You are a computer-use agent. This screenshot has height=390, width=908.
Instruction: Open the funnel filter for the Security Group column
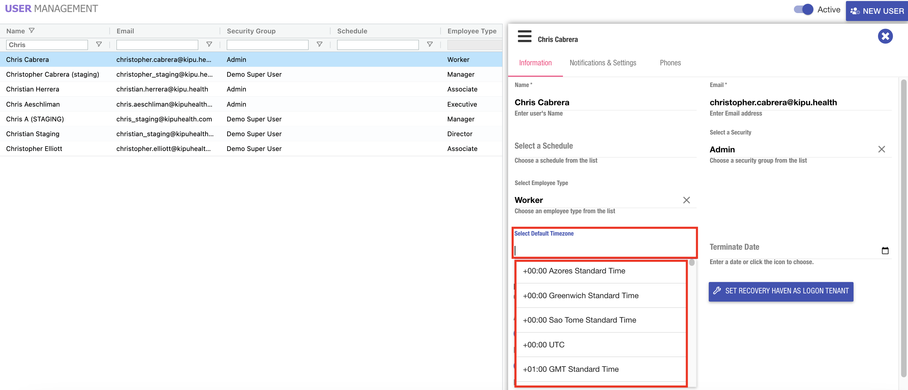tap(319, 44)
